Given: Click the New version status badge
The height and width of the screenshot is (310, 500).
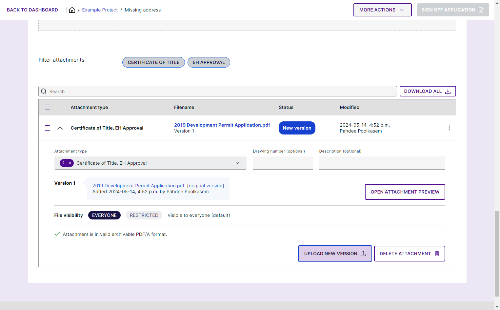Looking at the screenshot, I should click(297, 128).
